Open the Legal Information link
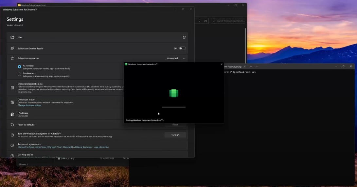 tap(101, 147)
